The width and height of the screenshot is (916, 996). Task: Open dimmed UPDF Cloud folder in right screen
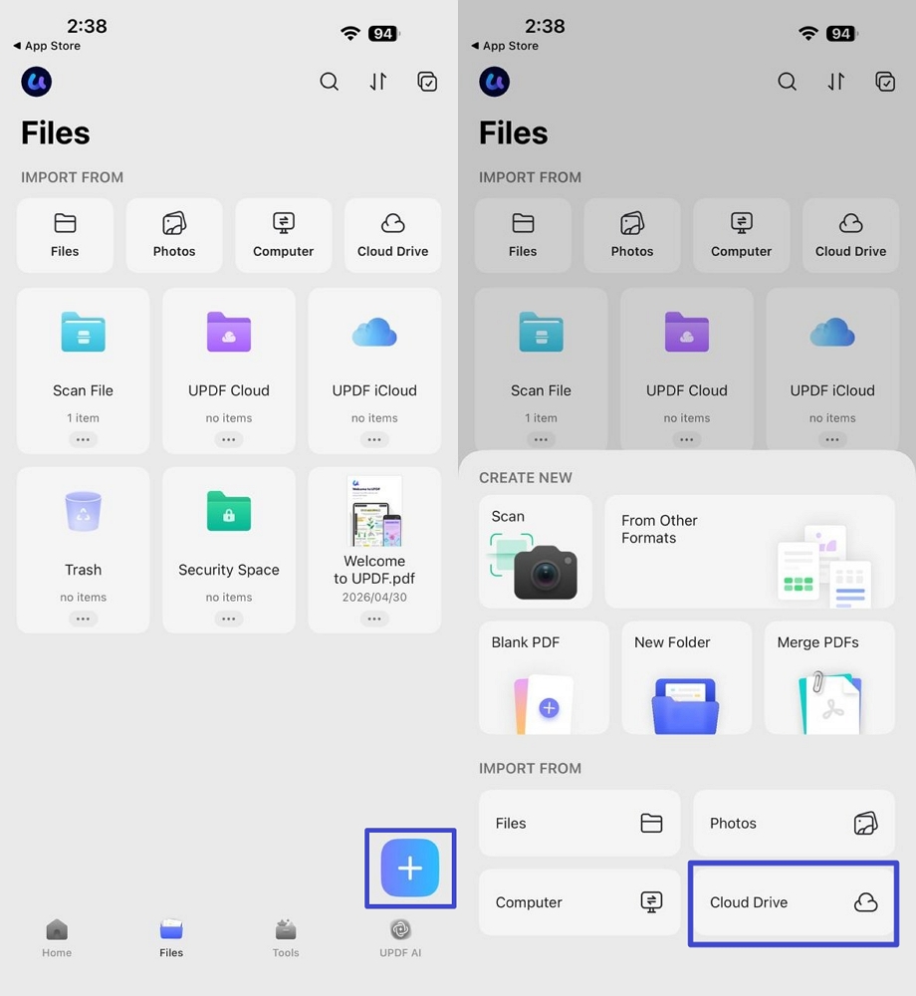(687, 369)
